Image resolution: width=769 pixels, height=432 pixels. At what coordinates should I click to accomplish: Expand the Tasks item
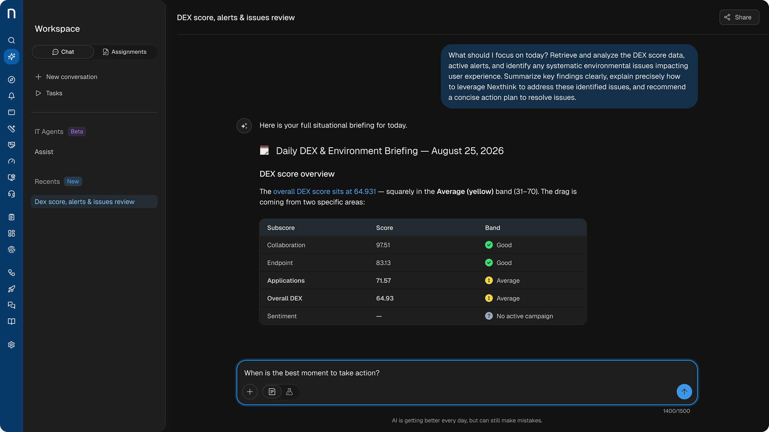point(49,93)
